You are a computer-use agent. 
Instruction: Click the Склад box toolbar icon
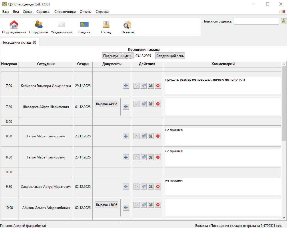(106, 25)
